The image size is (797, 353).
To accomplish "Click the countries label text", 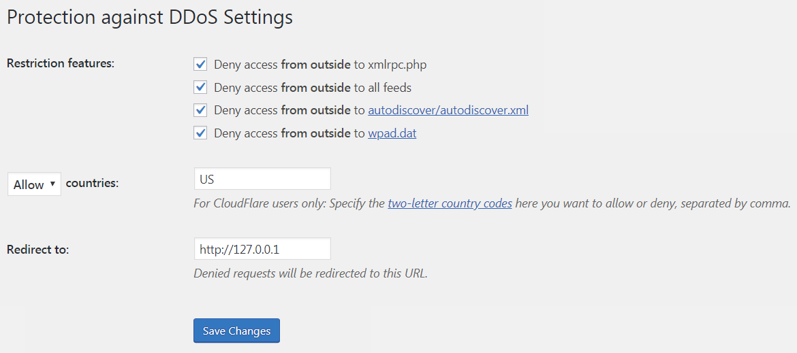I will [x=92, y=183].
